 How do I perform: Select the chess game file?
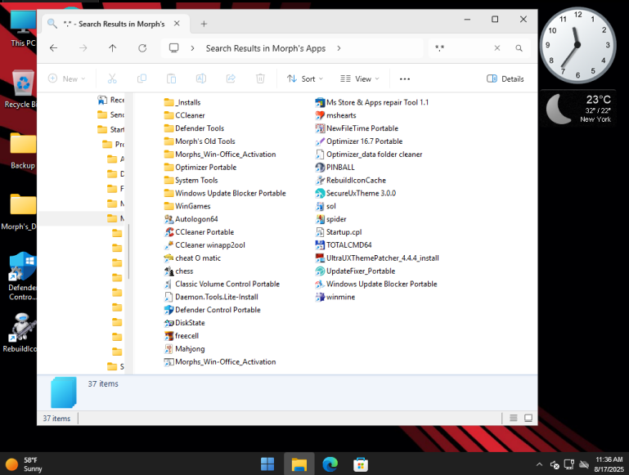179,271
